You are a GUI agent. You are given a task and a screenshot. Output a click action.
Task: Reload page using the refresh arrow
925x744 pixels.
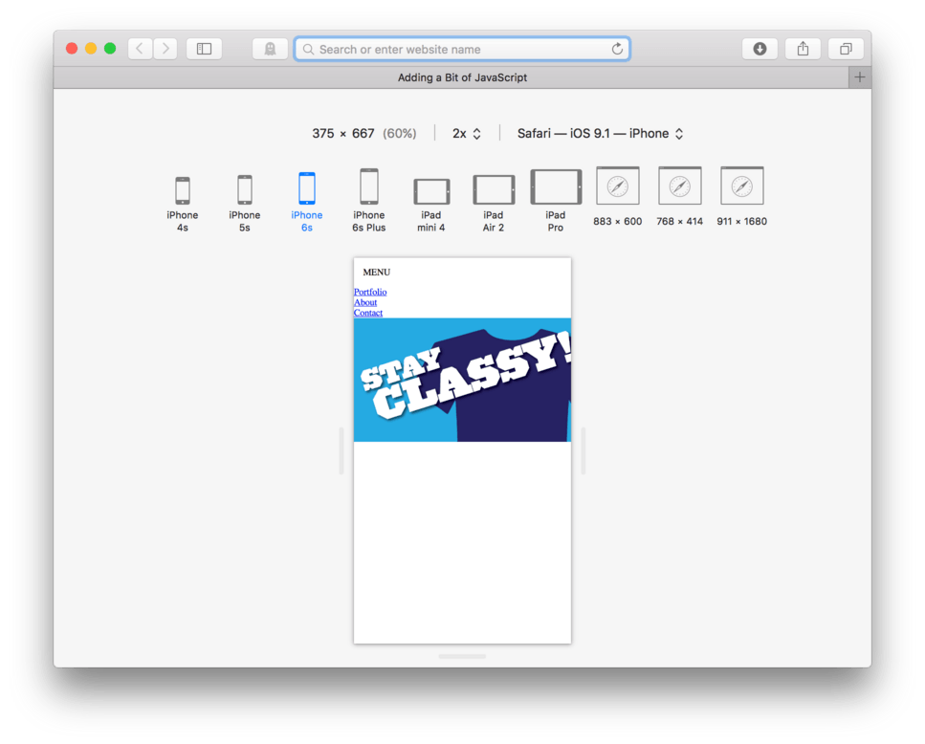tap(617, 49)
